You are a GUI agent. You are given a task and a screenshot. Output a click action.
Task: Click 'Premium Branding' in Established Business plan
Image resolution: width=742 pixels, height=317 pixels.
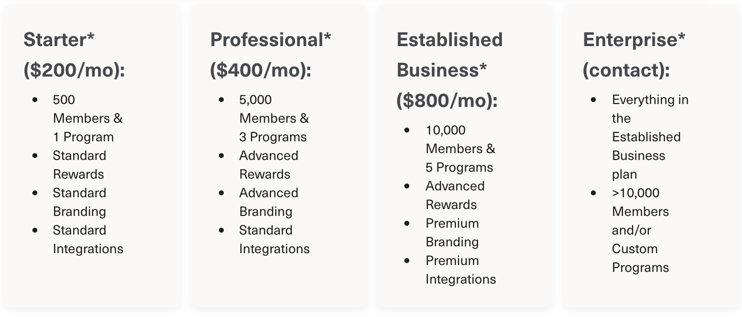coord(452,233)
